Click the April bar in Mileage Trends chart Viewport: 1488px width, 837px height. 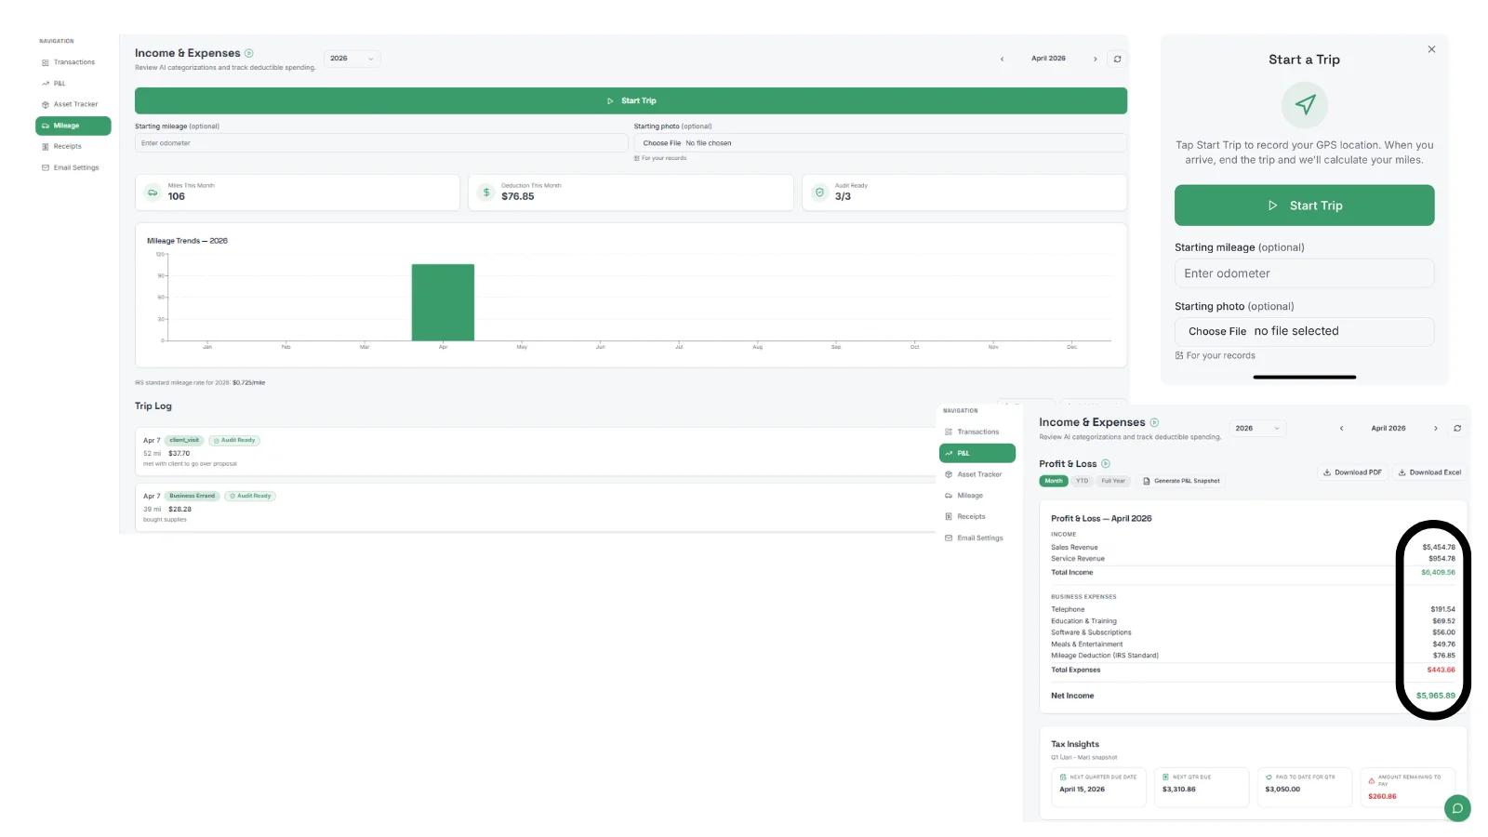tap(443, 302)
